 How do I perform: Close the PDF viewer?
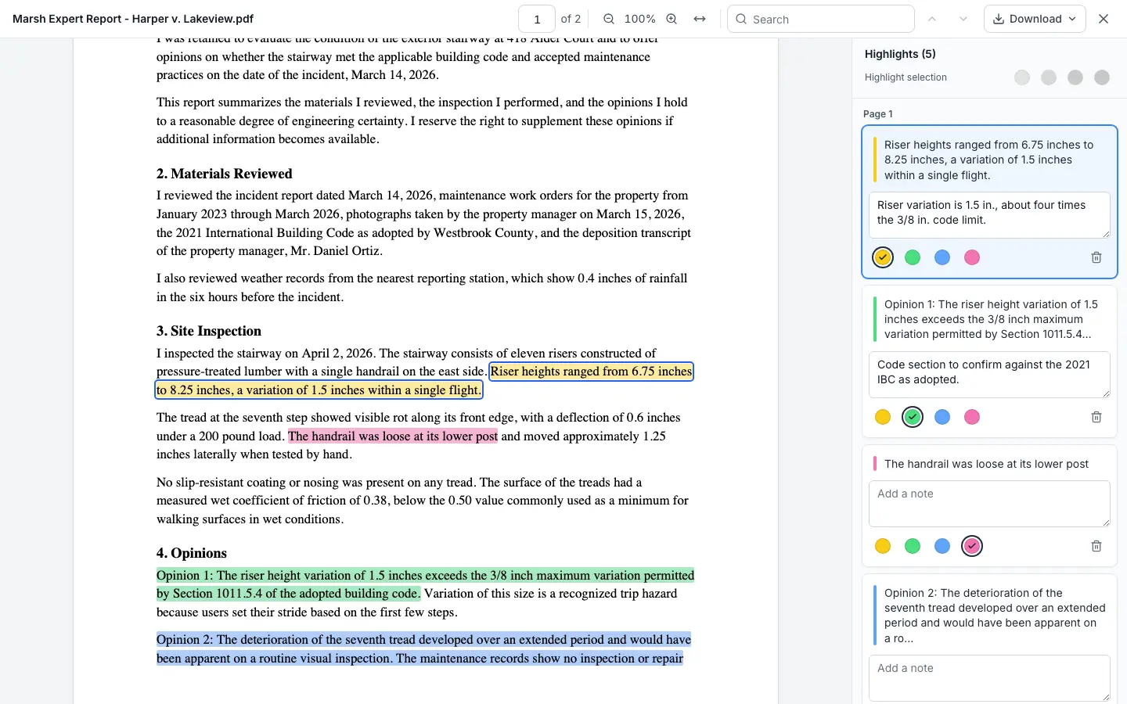coord(1104,19)
